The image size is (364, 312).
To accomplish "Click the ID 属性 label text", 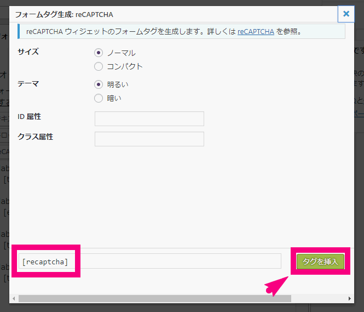I will click(x=29, y=116).
